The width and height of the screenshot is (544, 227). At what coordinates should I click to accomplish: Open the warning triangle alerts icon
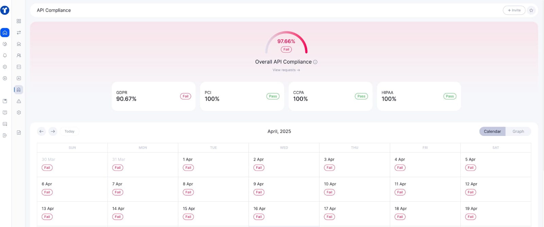pyautogui.click(x=19, y=101)
